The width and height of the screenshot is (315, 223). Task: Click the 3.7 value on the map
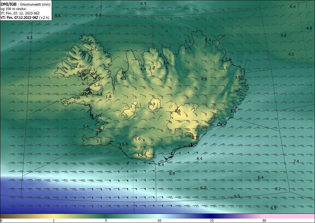(99, 94)
